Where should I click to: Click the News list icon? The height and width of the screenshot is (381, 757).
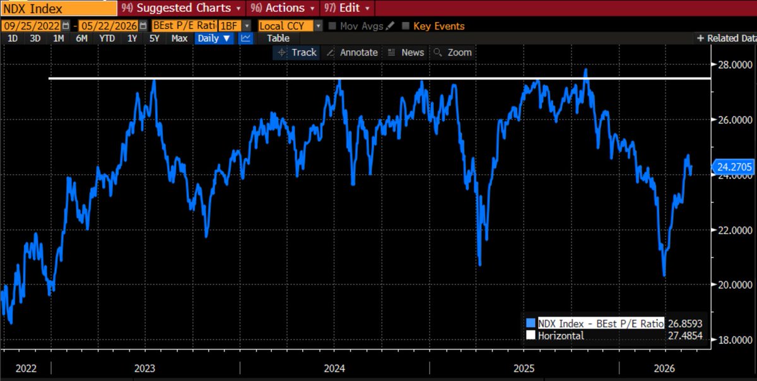[x=392, y=52]
